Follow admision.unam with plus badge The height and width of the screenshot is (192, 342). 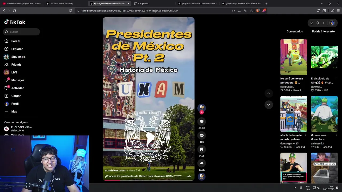pyautogui.click(x=201, y=113)
